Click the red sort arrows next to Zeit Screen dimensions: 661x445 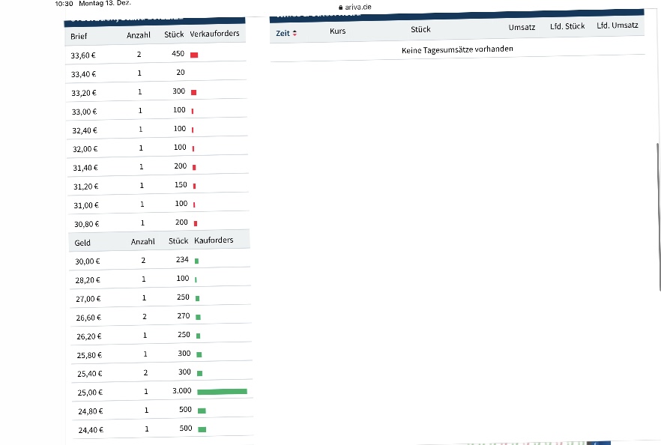[x=295, y=33]
